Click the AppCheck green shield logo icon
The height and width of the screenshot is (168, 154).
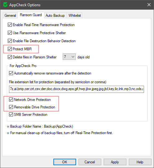[x=5, y=5]
